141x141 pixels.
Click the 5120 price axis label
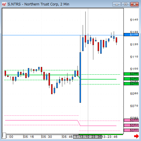(x=134, y=45)
